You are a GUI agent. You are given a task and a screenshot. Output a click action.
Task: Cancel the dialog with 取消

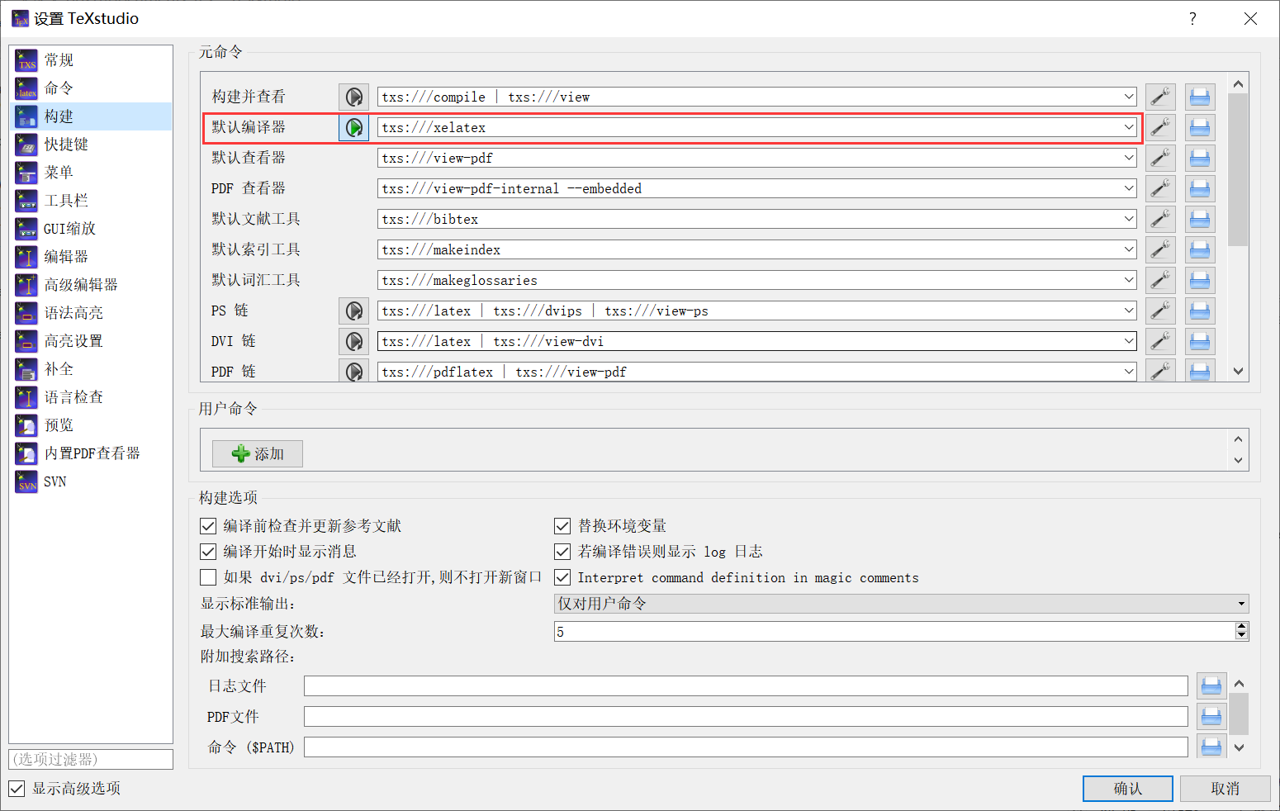click(x=1225, y=789)
